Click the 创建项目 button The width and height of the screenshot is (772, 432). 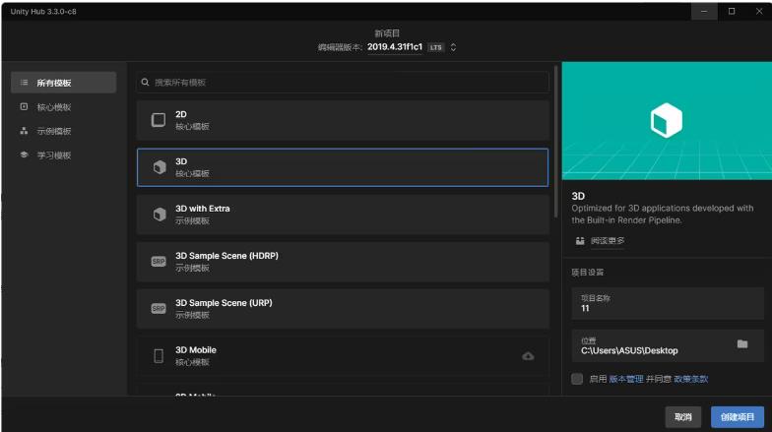[737, 417]
